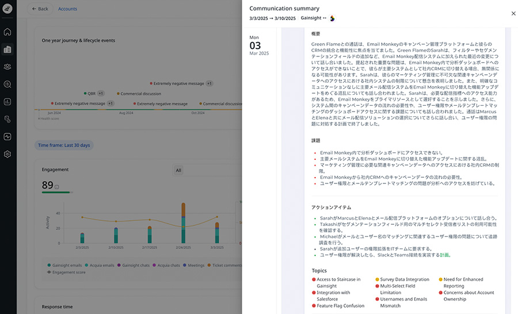Screen dimensions: 518x314
Task: Select topic Survey Data Integration
Action: (402, 279)
